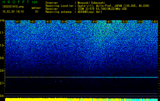Click the 'Ovserver' label
The width and height of the screenshot is (160, 101).
(52, 3)
